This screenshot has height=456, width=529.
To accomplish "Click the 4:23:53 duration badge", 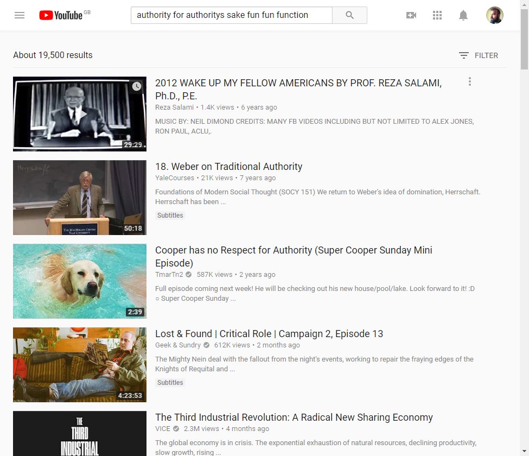I will pyautogui.click(x=130, y=396).
